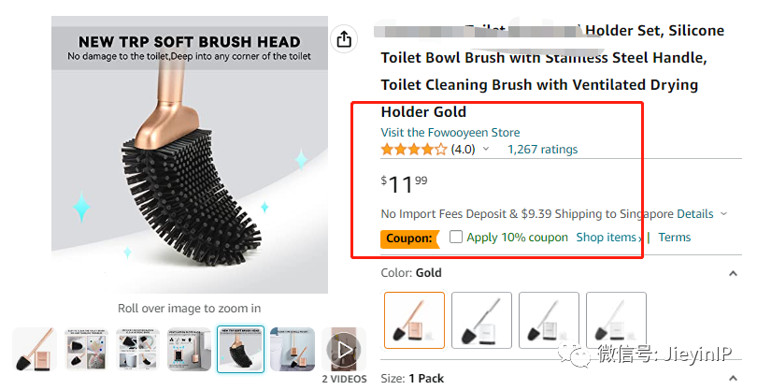Click the star rating icons
This screenshot has width=757, height=390.
pyautogui.click(x=413, y=150)
